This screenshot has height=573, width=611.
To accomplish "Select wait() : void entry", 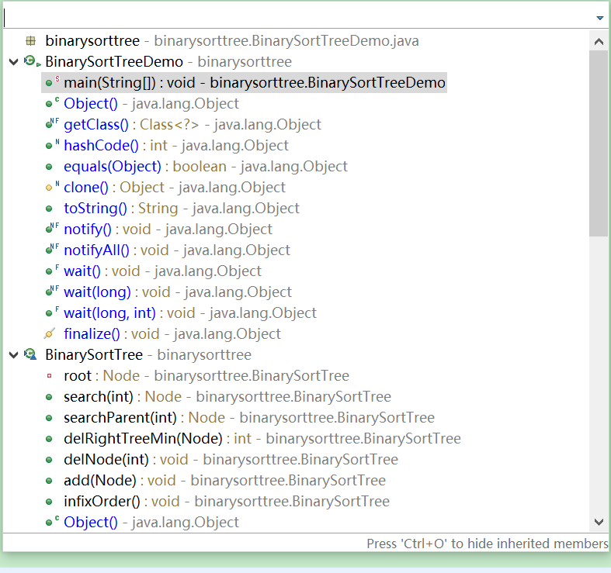I will [162, 271].
